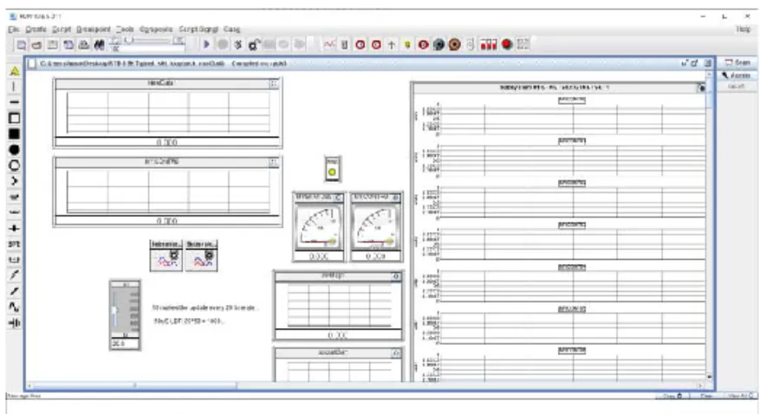
Task: Open the first plot panel's corner options button
Action: tap(274, 84)
